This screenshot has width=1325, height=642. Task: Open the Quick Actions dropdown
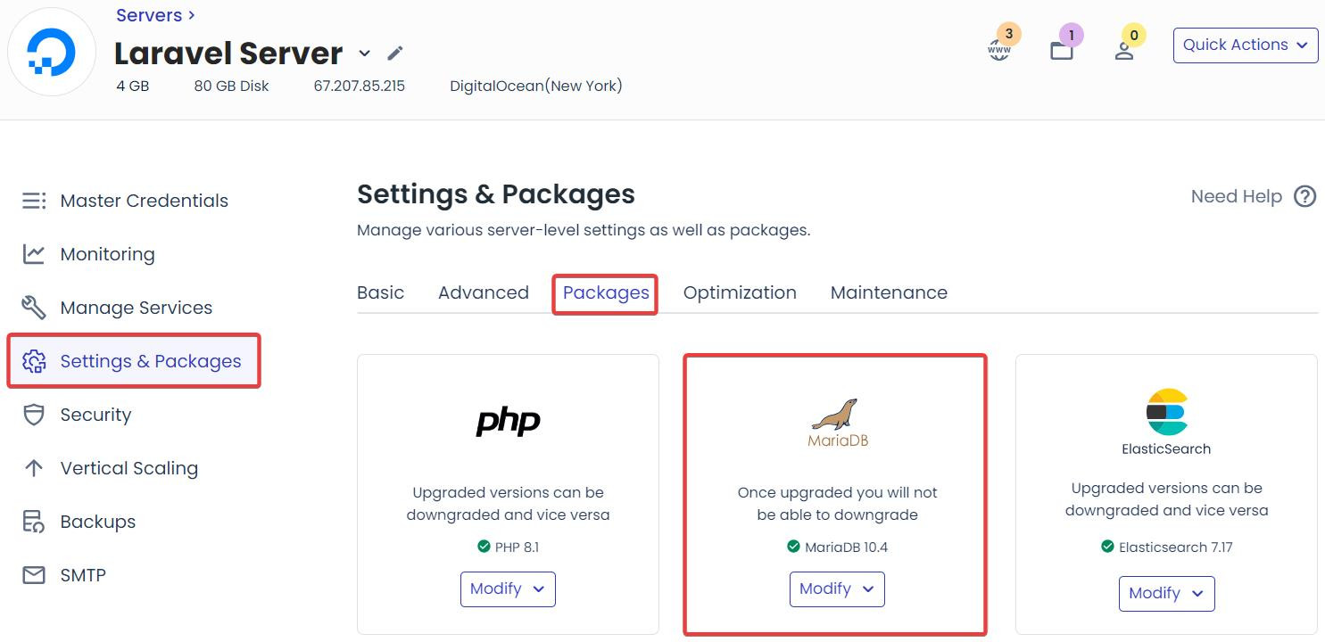[1246, 45]
